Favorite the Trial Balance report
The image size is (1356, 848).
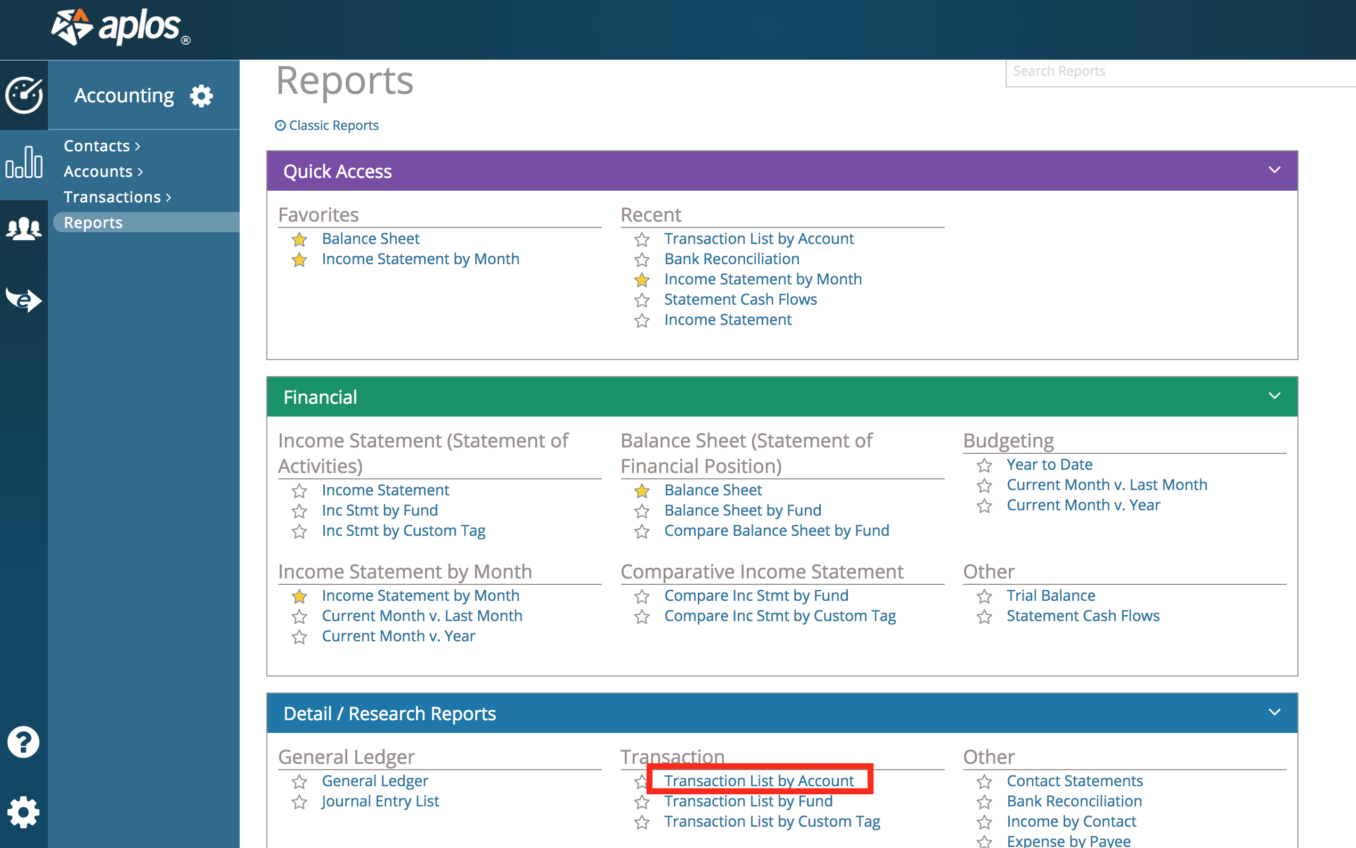pos(984,596)
